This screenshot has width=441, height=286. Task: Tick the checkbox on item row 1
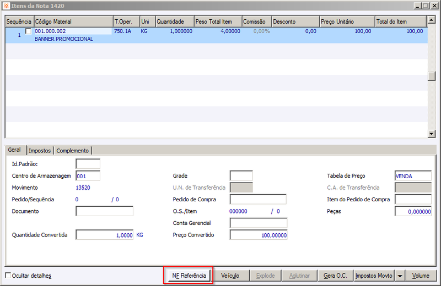coord(28,31)
